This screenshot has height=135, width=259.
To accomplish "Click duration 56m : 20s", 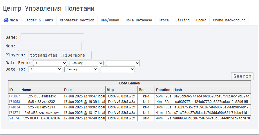I will [x=163, y=96].
